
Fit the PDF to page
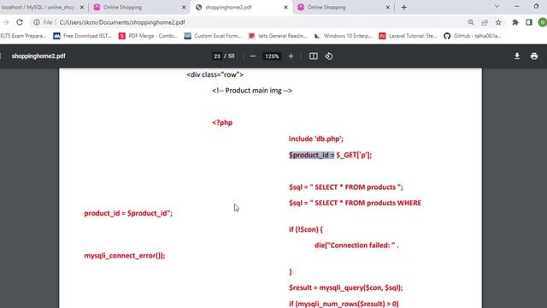click(x=314, y=56)
